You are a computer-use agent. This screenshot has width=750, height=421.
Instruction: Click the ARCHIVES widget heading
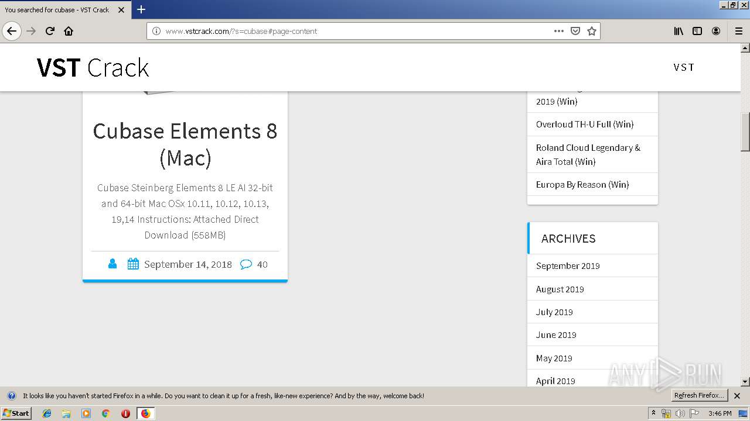pyautogui.click(x=568, y=239)
